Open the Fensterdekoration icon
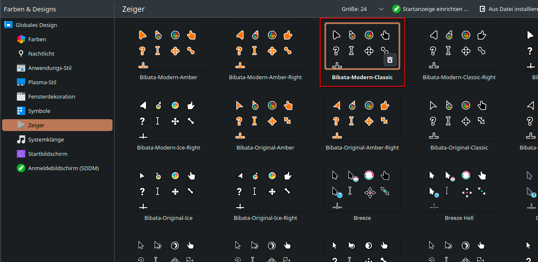The height and width of the screenshot is (262, 538). coord(21,96)
